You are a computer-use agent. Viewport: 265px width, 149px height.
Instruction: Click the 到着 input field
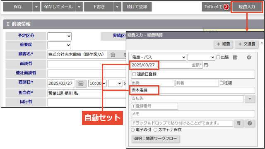tap(197, 83)
